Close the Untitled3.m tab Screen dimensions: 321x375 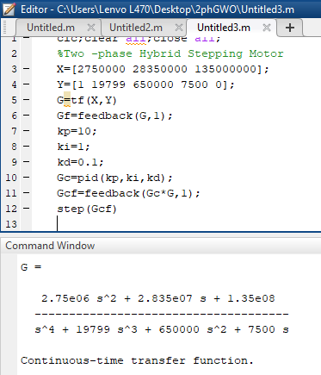(x=267, y=28)
